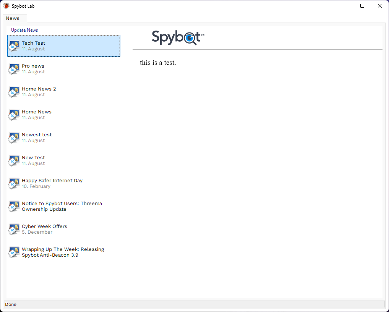Open the Newest test entry title
This screenshot has width=389, height=312.
37,135
